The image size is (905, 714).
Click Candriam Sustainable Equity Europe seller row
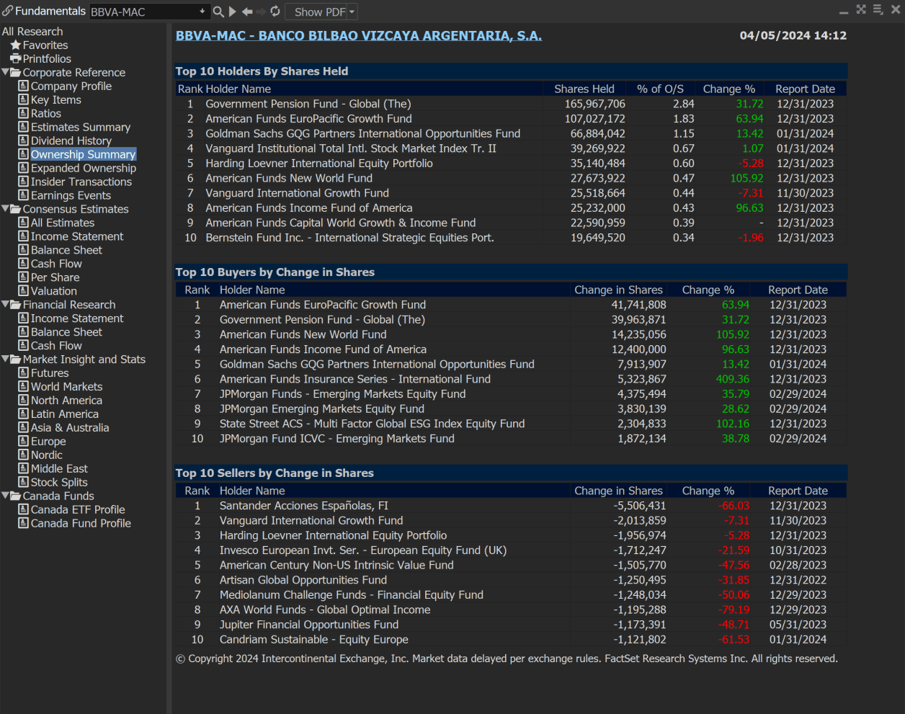click(511, 641)
